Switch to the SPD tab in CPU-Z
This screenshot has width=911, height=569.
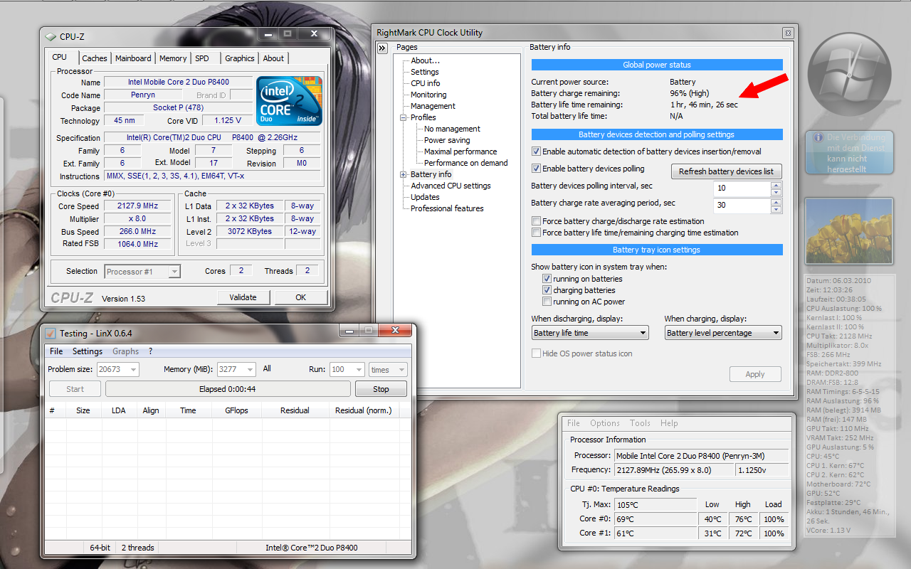[x=202, y=58]
